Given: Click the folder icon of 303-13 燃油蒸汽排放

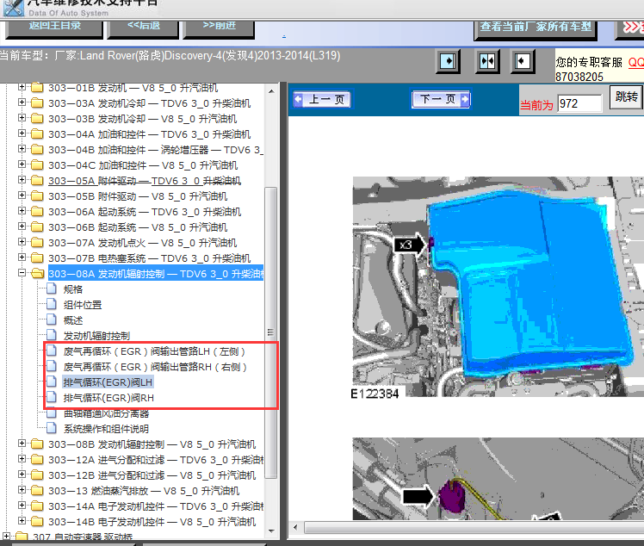Looking at the screenshot, I should coord(37,491).
